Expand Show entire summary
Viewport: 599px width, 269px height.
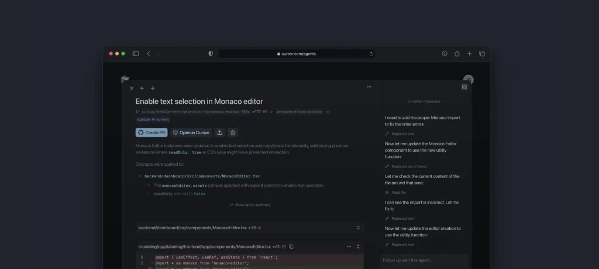(x=250, y=205)
